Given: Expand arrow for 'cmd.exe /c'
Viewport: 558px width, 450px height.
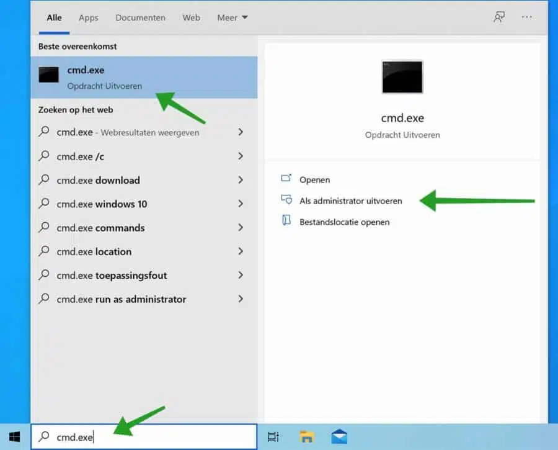Looking at the screenshot, I should point(241,156).
